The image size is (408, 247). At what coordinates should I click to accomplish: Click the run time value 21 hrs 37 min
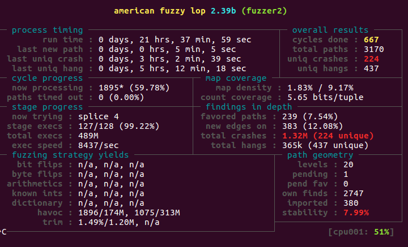(175, 40)
